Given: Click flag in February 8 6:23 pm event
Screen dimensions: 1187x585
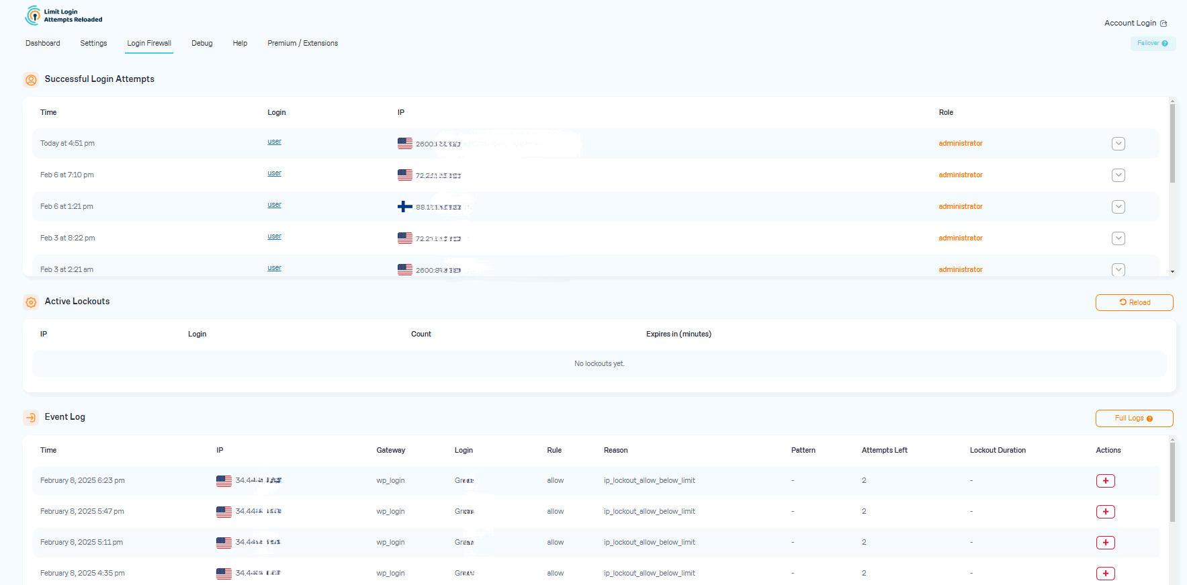Looking at the screenshot, I should click(x=224, y=481).
